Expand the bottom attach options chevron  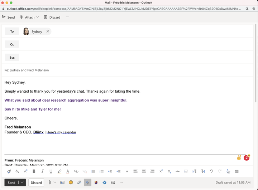(55, 182)
